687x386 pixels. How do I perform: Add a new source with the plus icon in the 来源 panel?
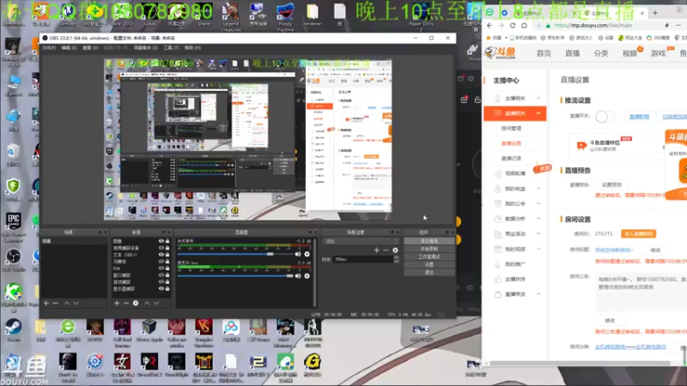[x=117, y=303]
